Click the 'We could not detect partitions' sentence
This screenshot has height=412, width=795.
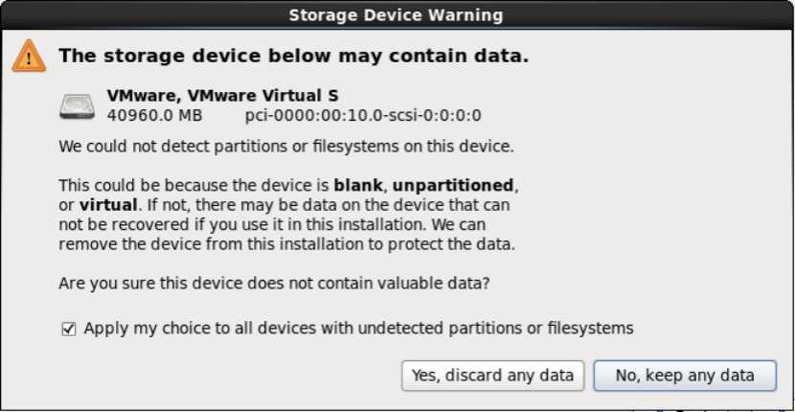tap(286, 147)
